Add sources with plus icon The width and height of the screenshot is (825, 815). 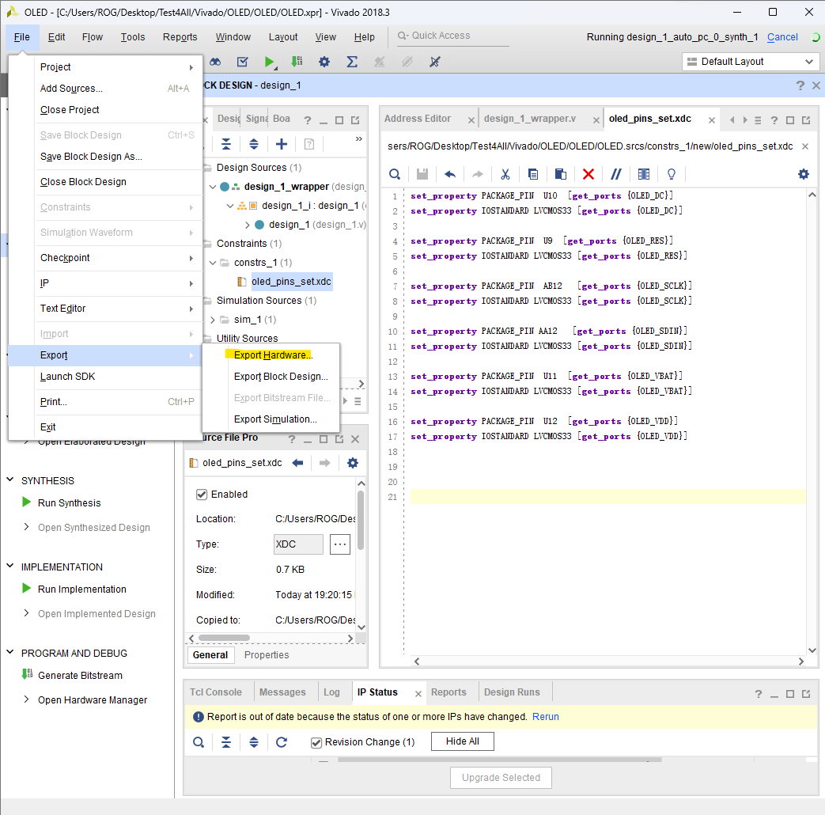click(x=282, y=144)
